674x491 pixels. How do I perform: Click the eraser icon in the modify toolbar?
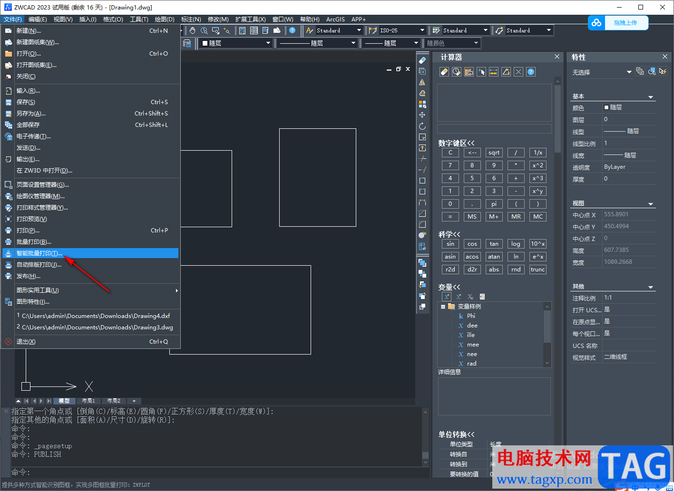point(422,60)
